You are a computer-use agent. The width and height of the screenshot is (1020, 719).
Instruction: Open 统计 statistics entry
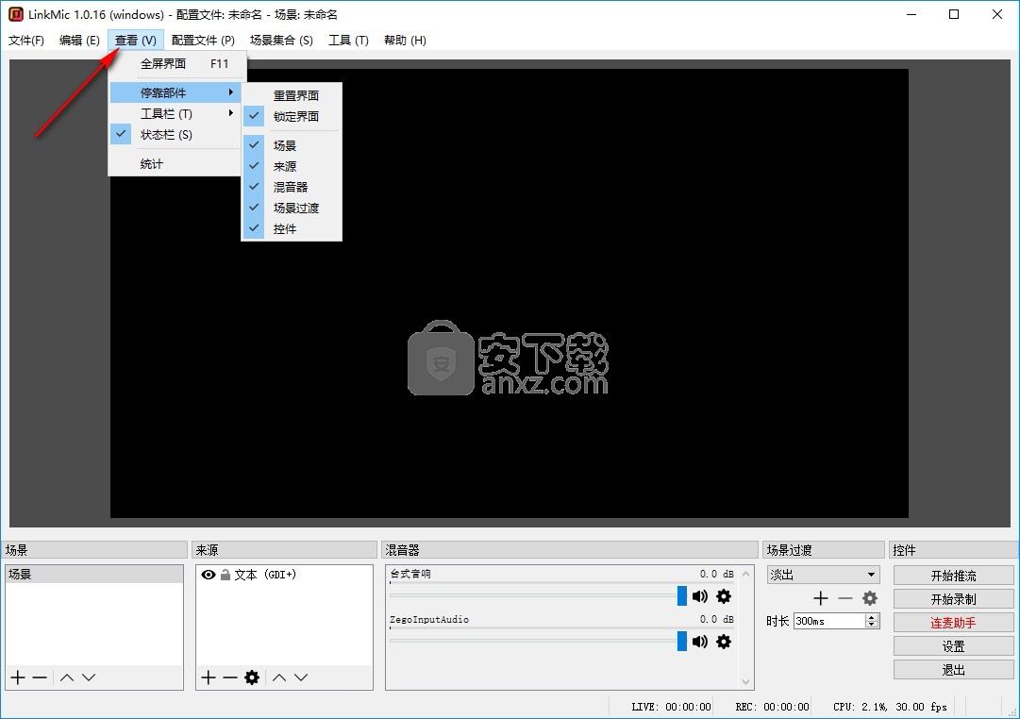pyautogui.click(x=175, y=164)
